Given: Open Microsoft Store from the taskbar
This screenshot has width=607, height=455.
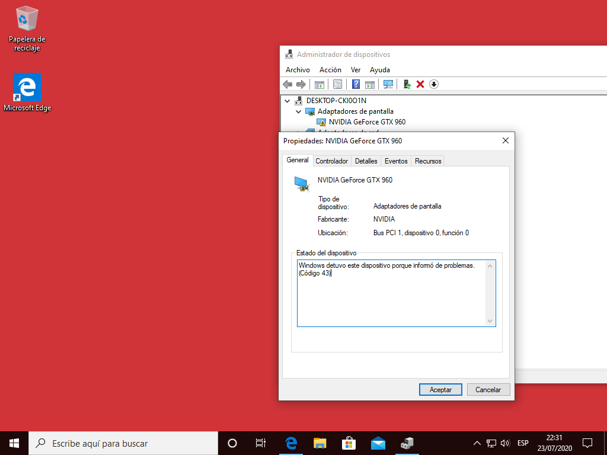Looking at the screenshot, I should tap(349, 443).
